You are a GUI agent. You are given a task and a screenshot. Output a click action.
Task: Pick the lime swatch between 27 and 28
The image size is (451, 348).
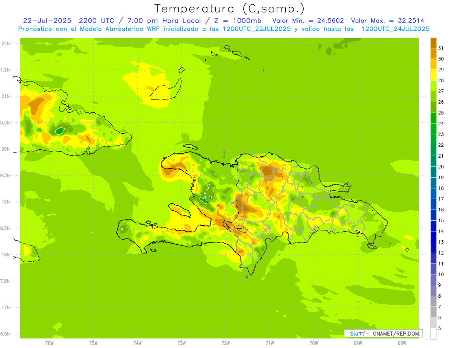click(433, 86)
